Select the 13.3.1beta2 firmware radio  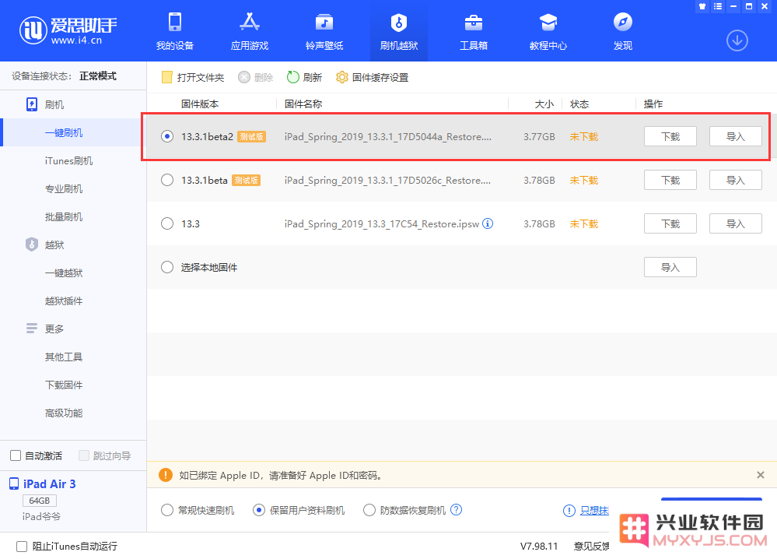[x=167, y=136]
